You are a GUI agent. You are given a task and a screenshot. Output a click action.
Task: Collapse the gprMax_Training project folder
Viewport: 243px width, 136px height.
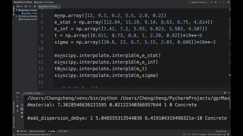point(17,10)
